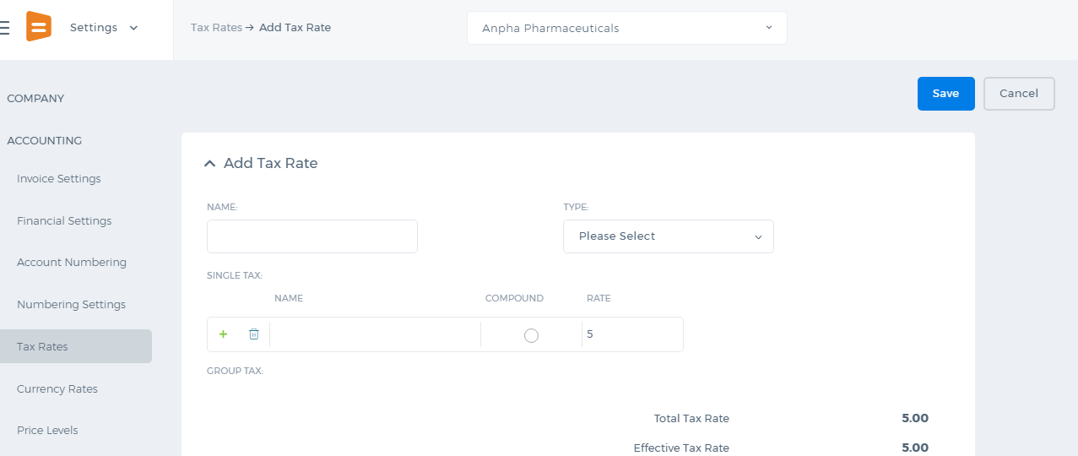The image size is (1078, 456).
Task: Open the Anpha Pharmaceuticals company dropdown
Action: (627, 28)
